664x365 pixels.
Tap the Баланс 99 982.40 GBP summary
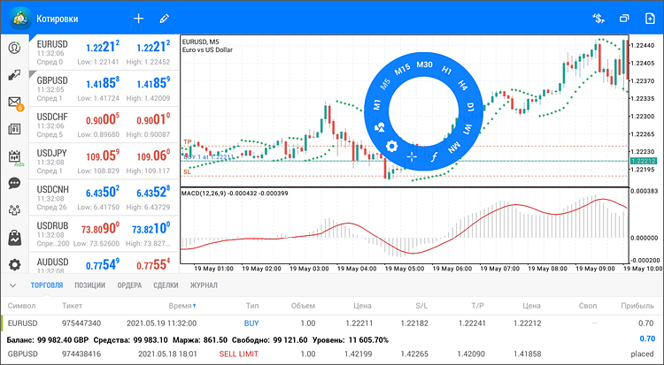(x=48, y=339)
